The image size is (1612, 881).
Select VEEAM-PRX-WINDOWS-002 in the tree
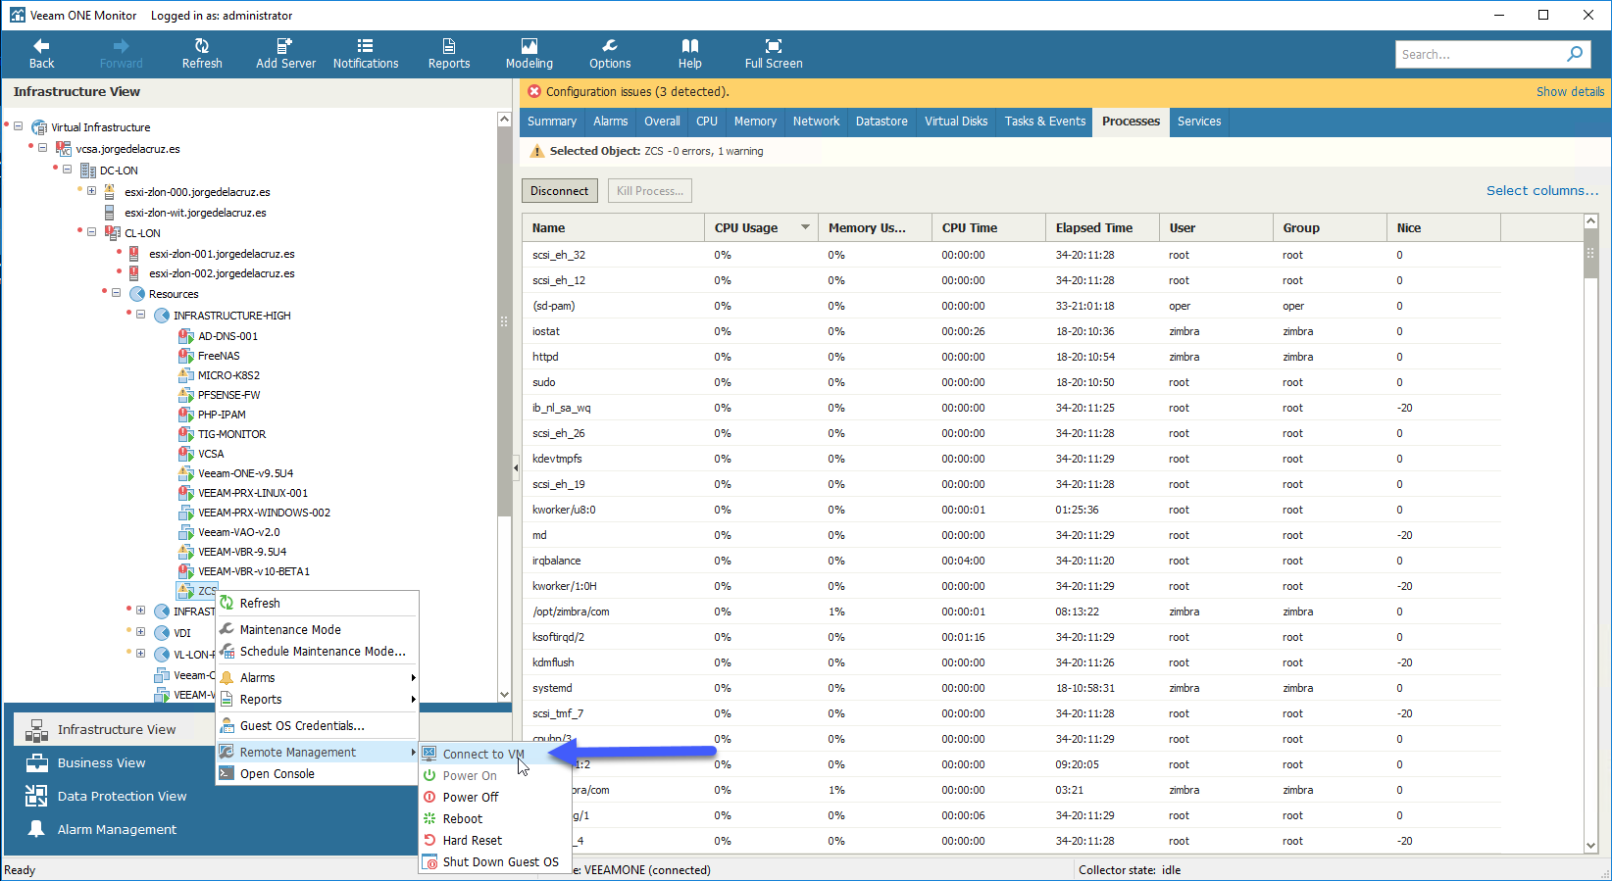coord(265,513)
